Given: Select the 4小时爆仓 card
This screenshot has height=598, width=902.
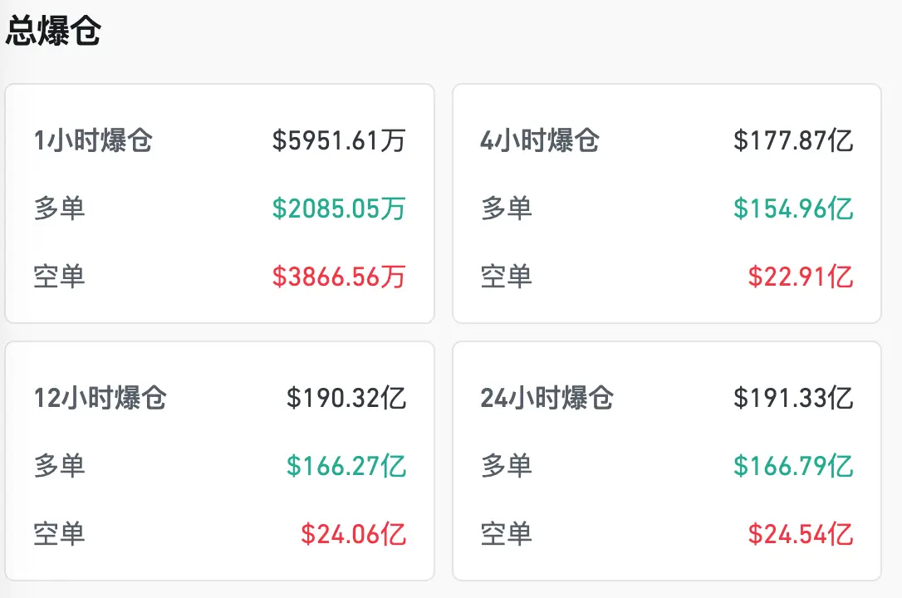Looking at the screenshot, I should click(668, 203).
